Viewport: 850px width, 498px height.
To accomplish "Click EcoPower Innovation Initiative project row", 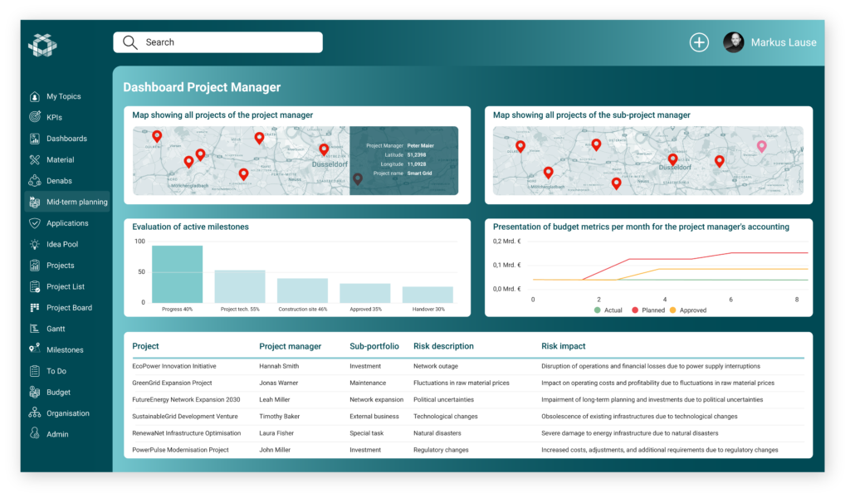I will coord(174,366).
